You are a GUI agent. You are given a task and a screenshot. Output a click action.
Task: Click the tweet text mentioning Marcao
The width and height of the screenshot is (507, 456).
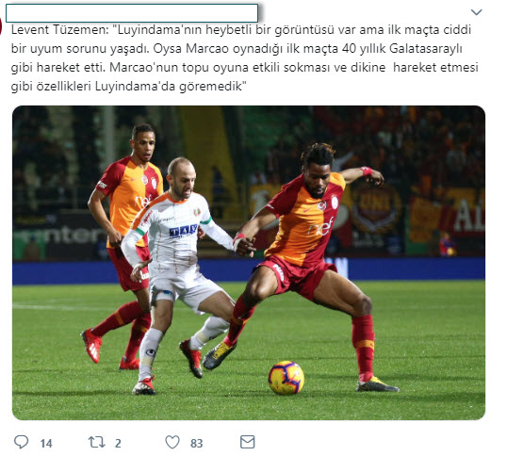pos(244,57)
